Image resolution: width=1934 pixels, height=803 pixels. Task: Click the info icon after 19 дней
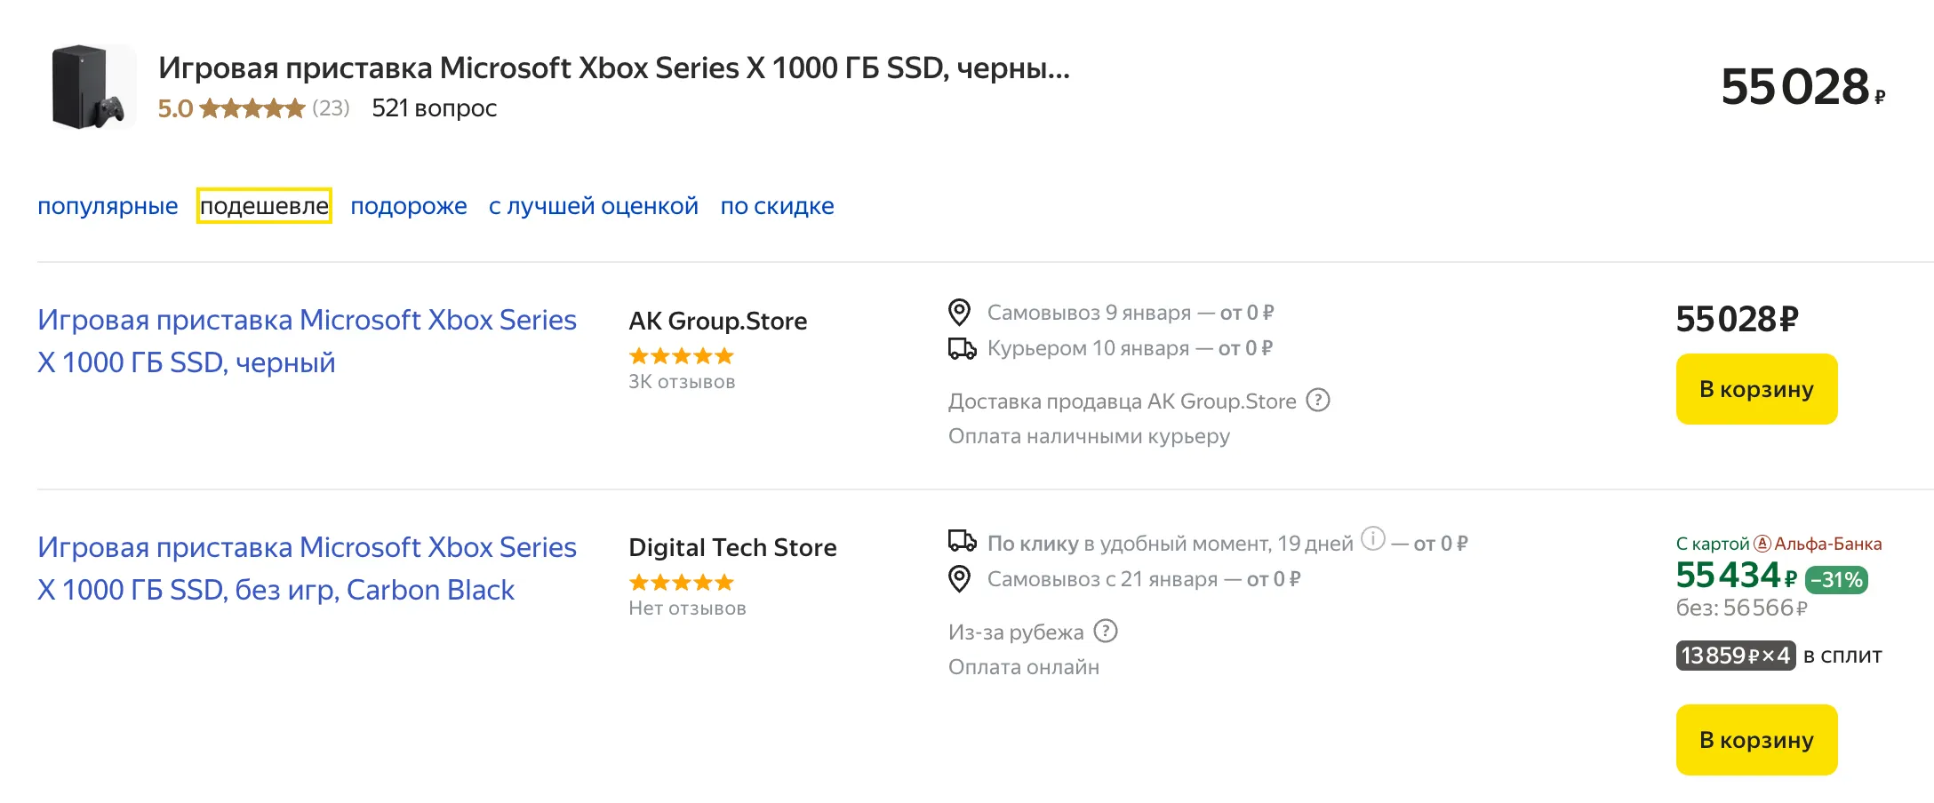[1373, 539]
